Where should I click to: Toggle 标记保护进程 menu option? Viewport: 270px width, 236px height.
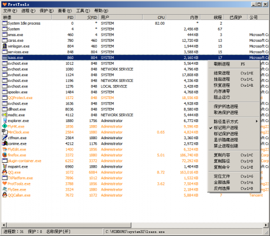[233, 134]
